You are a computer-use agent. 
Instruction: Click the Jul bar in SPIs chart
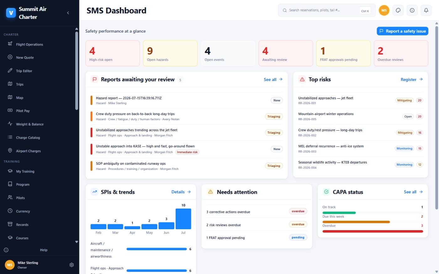183,219
